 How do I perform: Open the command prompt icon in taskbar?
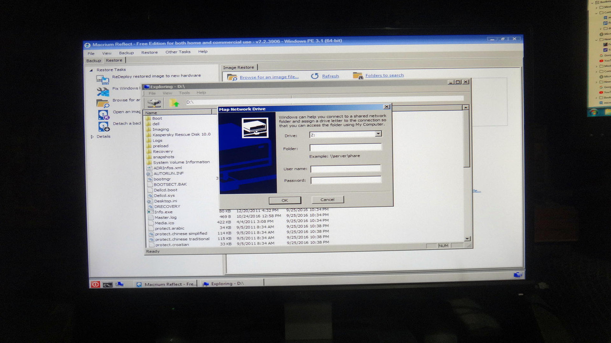click(107, 284)
